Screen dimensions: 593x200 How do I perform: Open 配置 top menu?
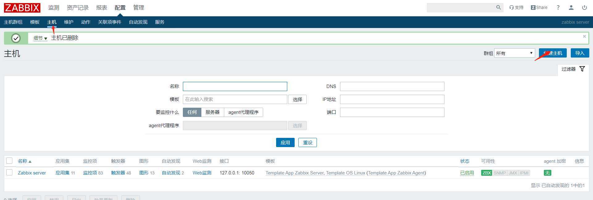[x=120, y=8]
